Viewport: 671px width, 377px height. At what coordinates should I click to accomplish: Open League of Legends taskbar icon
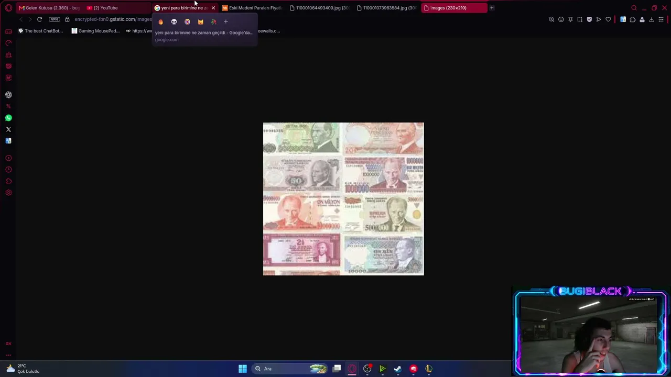428,369
